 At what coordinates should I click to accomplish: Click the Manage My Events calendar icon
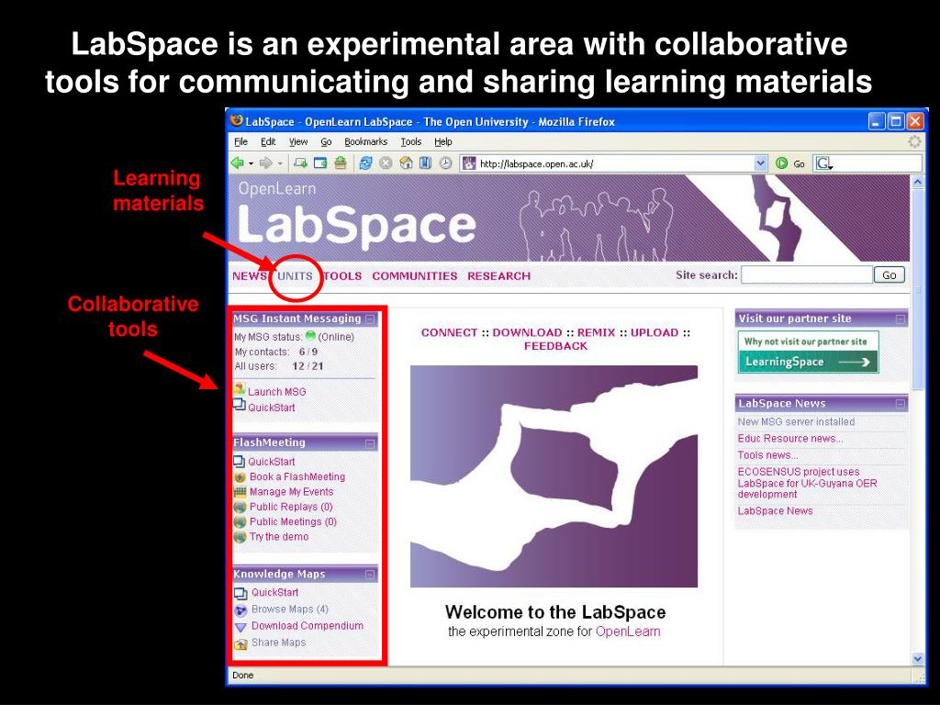tap(240, 492)
